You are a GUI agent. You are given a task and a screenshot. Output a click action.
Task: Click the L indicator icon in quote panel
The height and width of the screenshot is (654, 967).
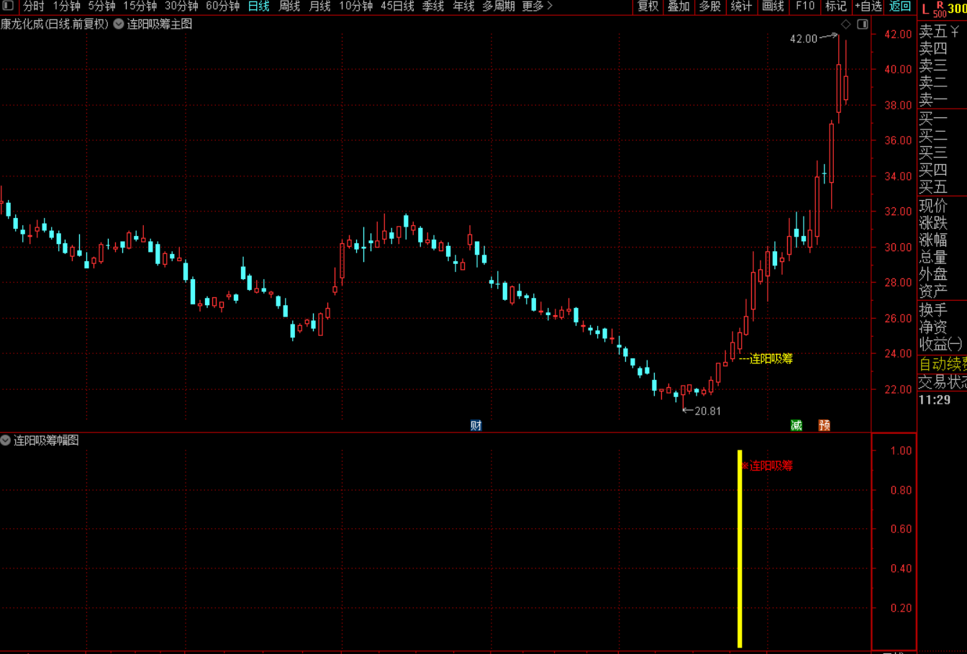pos(925,9)
